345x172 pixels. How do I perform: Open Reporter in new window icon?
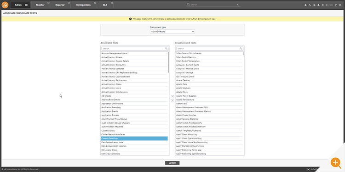point(69,3)
